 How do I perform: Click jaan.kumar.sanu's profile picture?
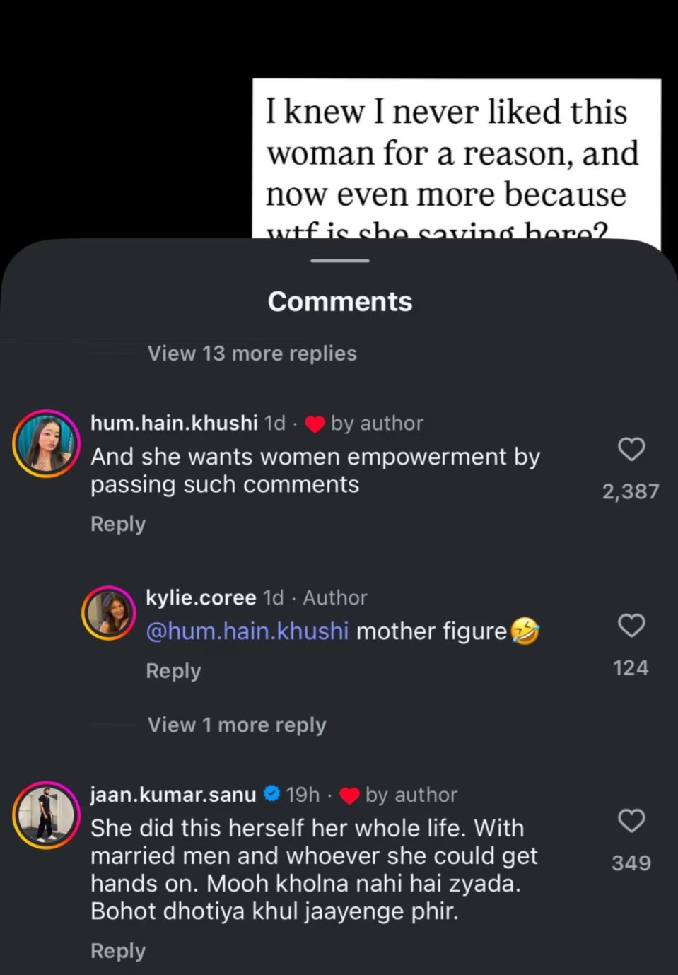(x=45, y=815)
